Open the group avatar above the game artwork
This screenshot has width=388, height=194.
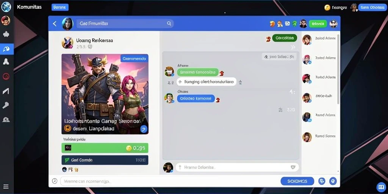click(67, 43)
